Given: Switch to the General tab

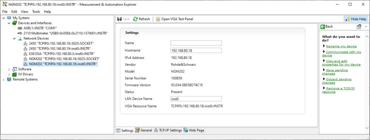Looking at the screenshot, I should [143, 130].
